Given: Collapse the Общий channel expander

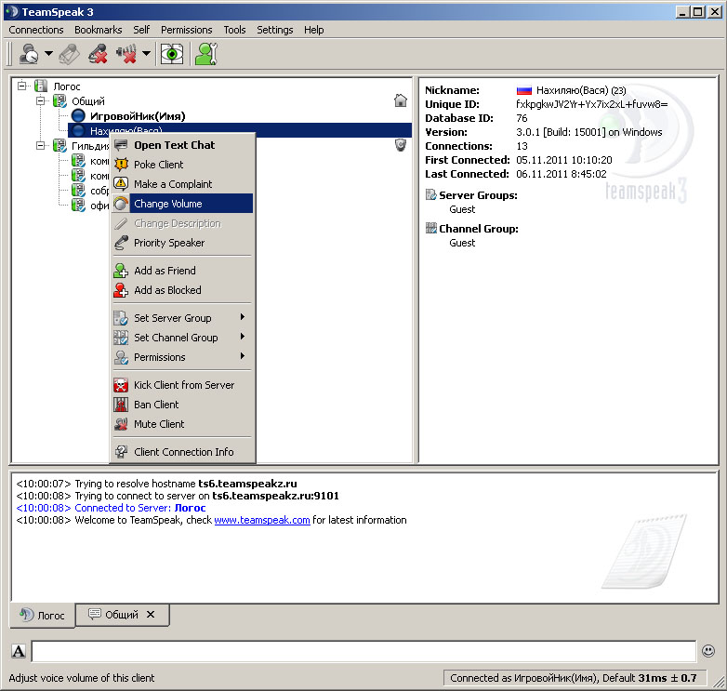Looking at the screenshot, I should click(40, 100).
